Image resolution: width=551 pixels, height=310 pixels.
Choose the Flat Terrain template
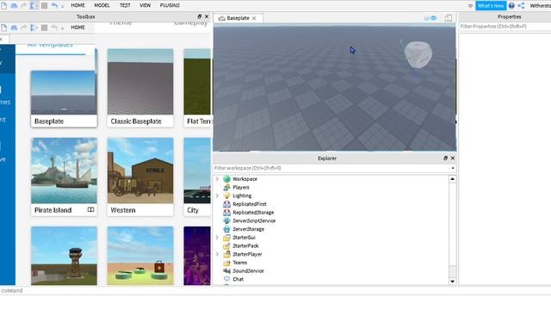click(197, 88)
